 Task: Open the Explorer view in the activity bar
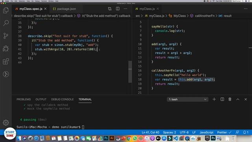[x=6, y=10]
